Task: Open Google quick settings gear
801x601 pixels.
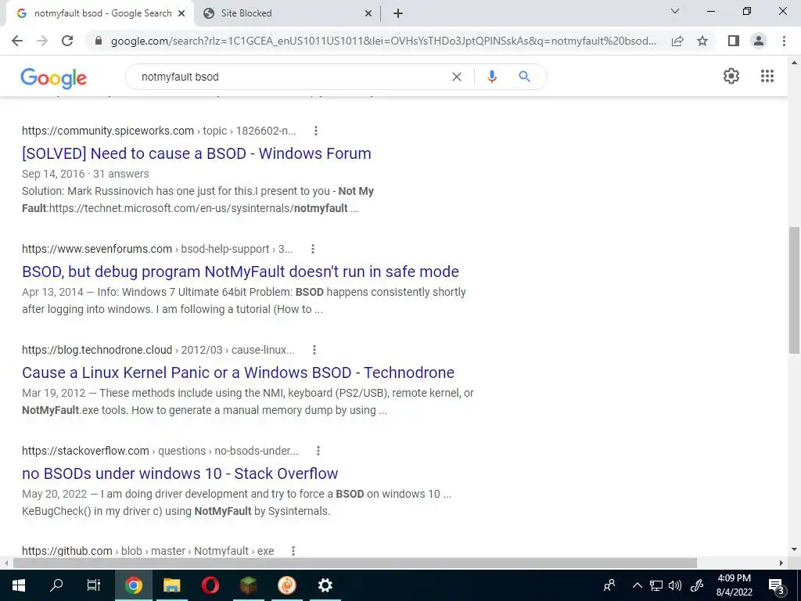Action: 731,76
